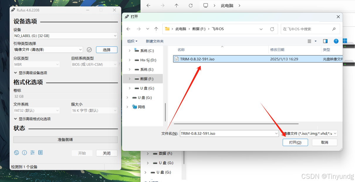Expand 显示高级格式化选项 in Rufus
Screen dimensions: 355x182
35,119
